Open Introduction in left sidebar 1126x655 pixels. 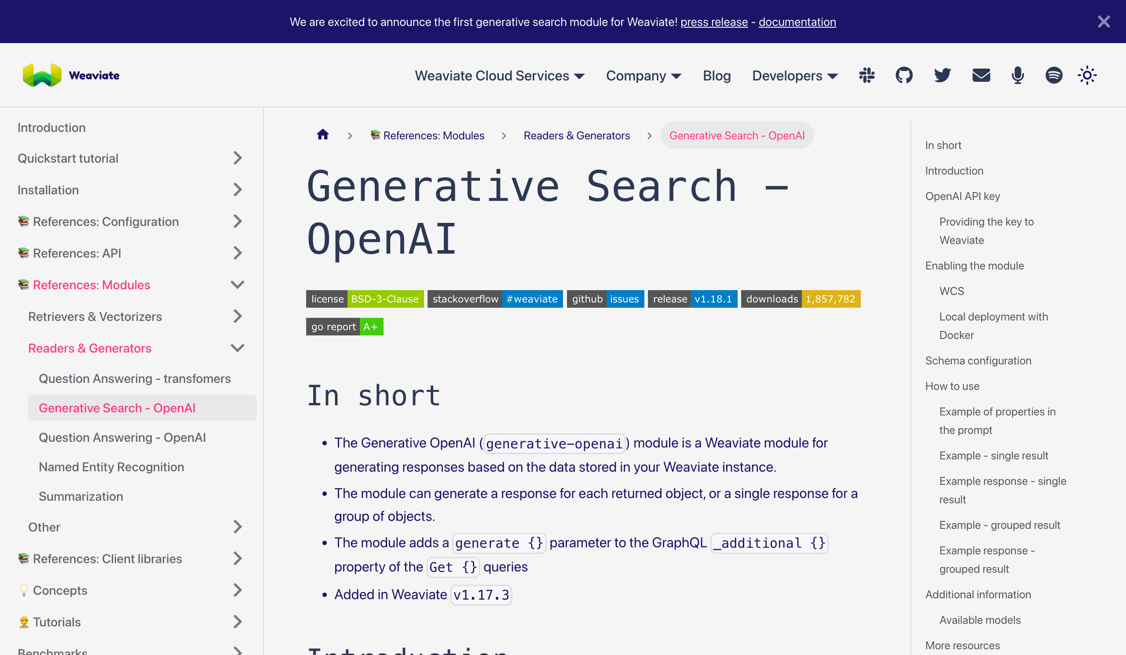[x=51, y=127]
